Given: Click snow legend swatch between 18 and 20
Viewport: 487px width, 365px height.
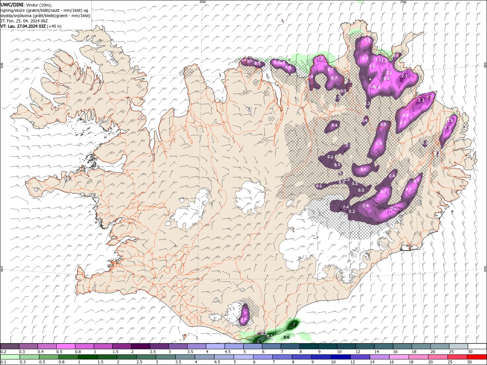Looking at the screenshot, I should (420, 346).
